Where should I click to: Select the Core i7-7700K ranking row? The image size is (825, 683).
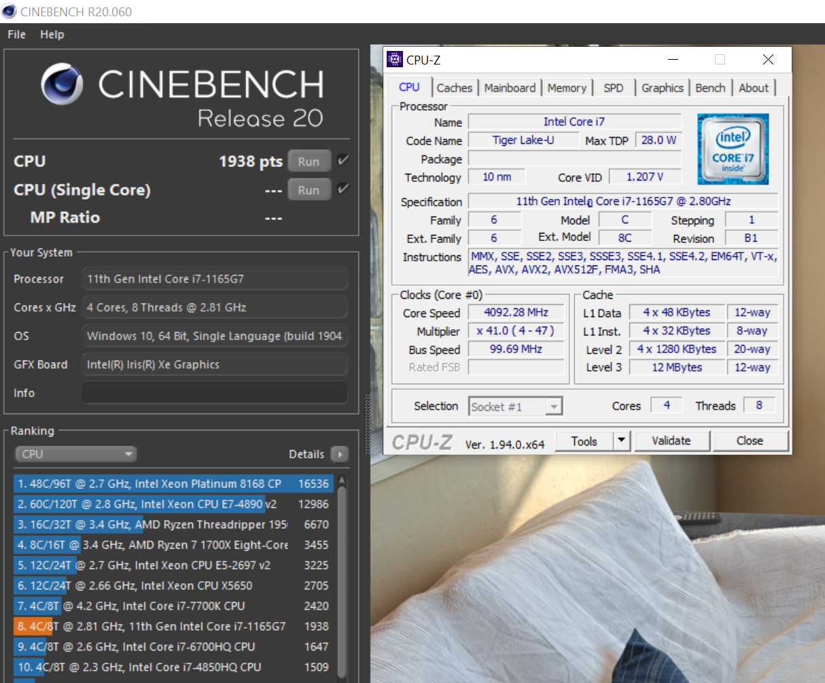click(x=173, y=606)
